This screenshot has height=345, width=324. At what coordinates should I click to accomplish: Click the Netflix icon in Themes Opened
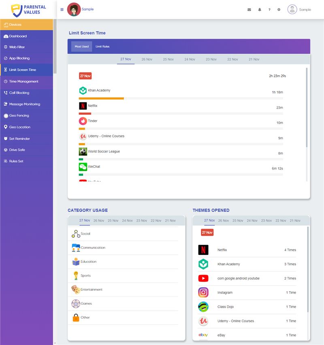pyautogui.click(x=203, y=250)
